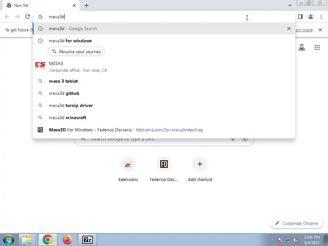Pick the 'mesa3d github' suggestion
The width and height of the screenshot is (328, 246).
(x=164, y=93)
